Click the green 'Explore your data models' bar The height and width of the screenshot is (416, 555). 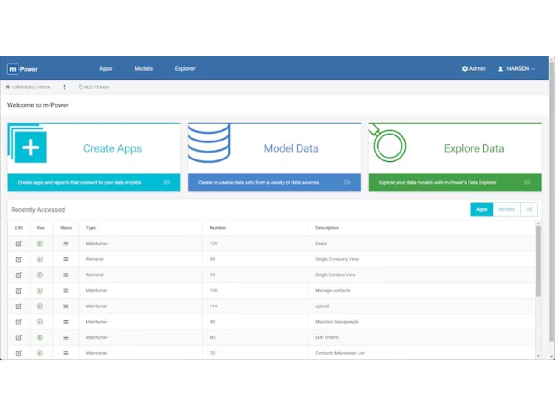455,183
